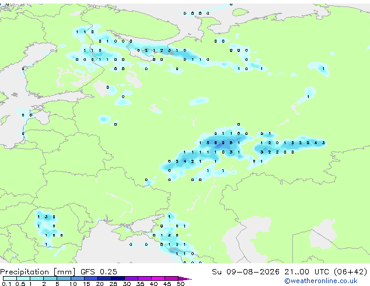Click the 20–25 mm legend color box

(x=104, y=278)
